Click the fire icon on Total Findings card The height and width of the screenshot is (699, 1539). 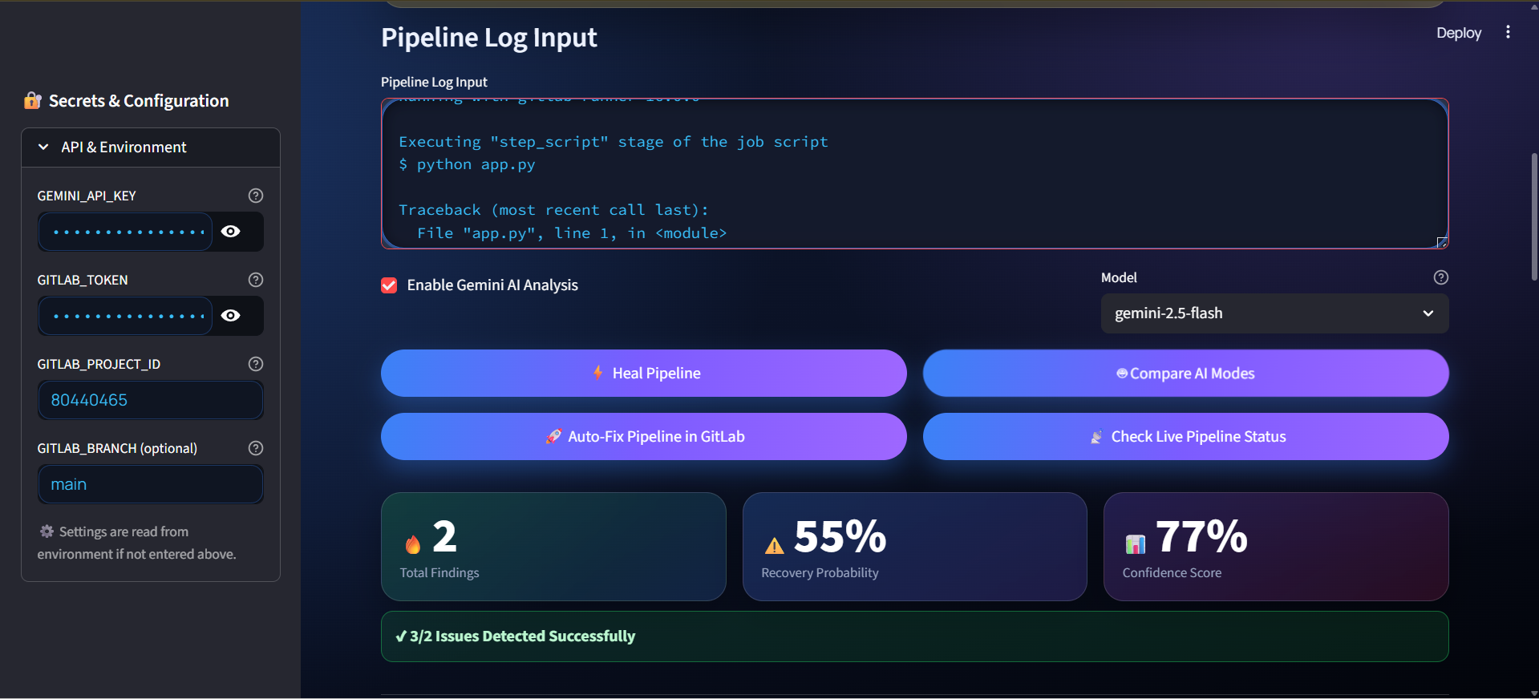point(412,544)
